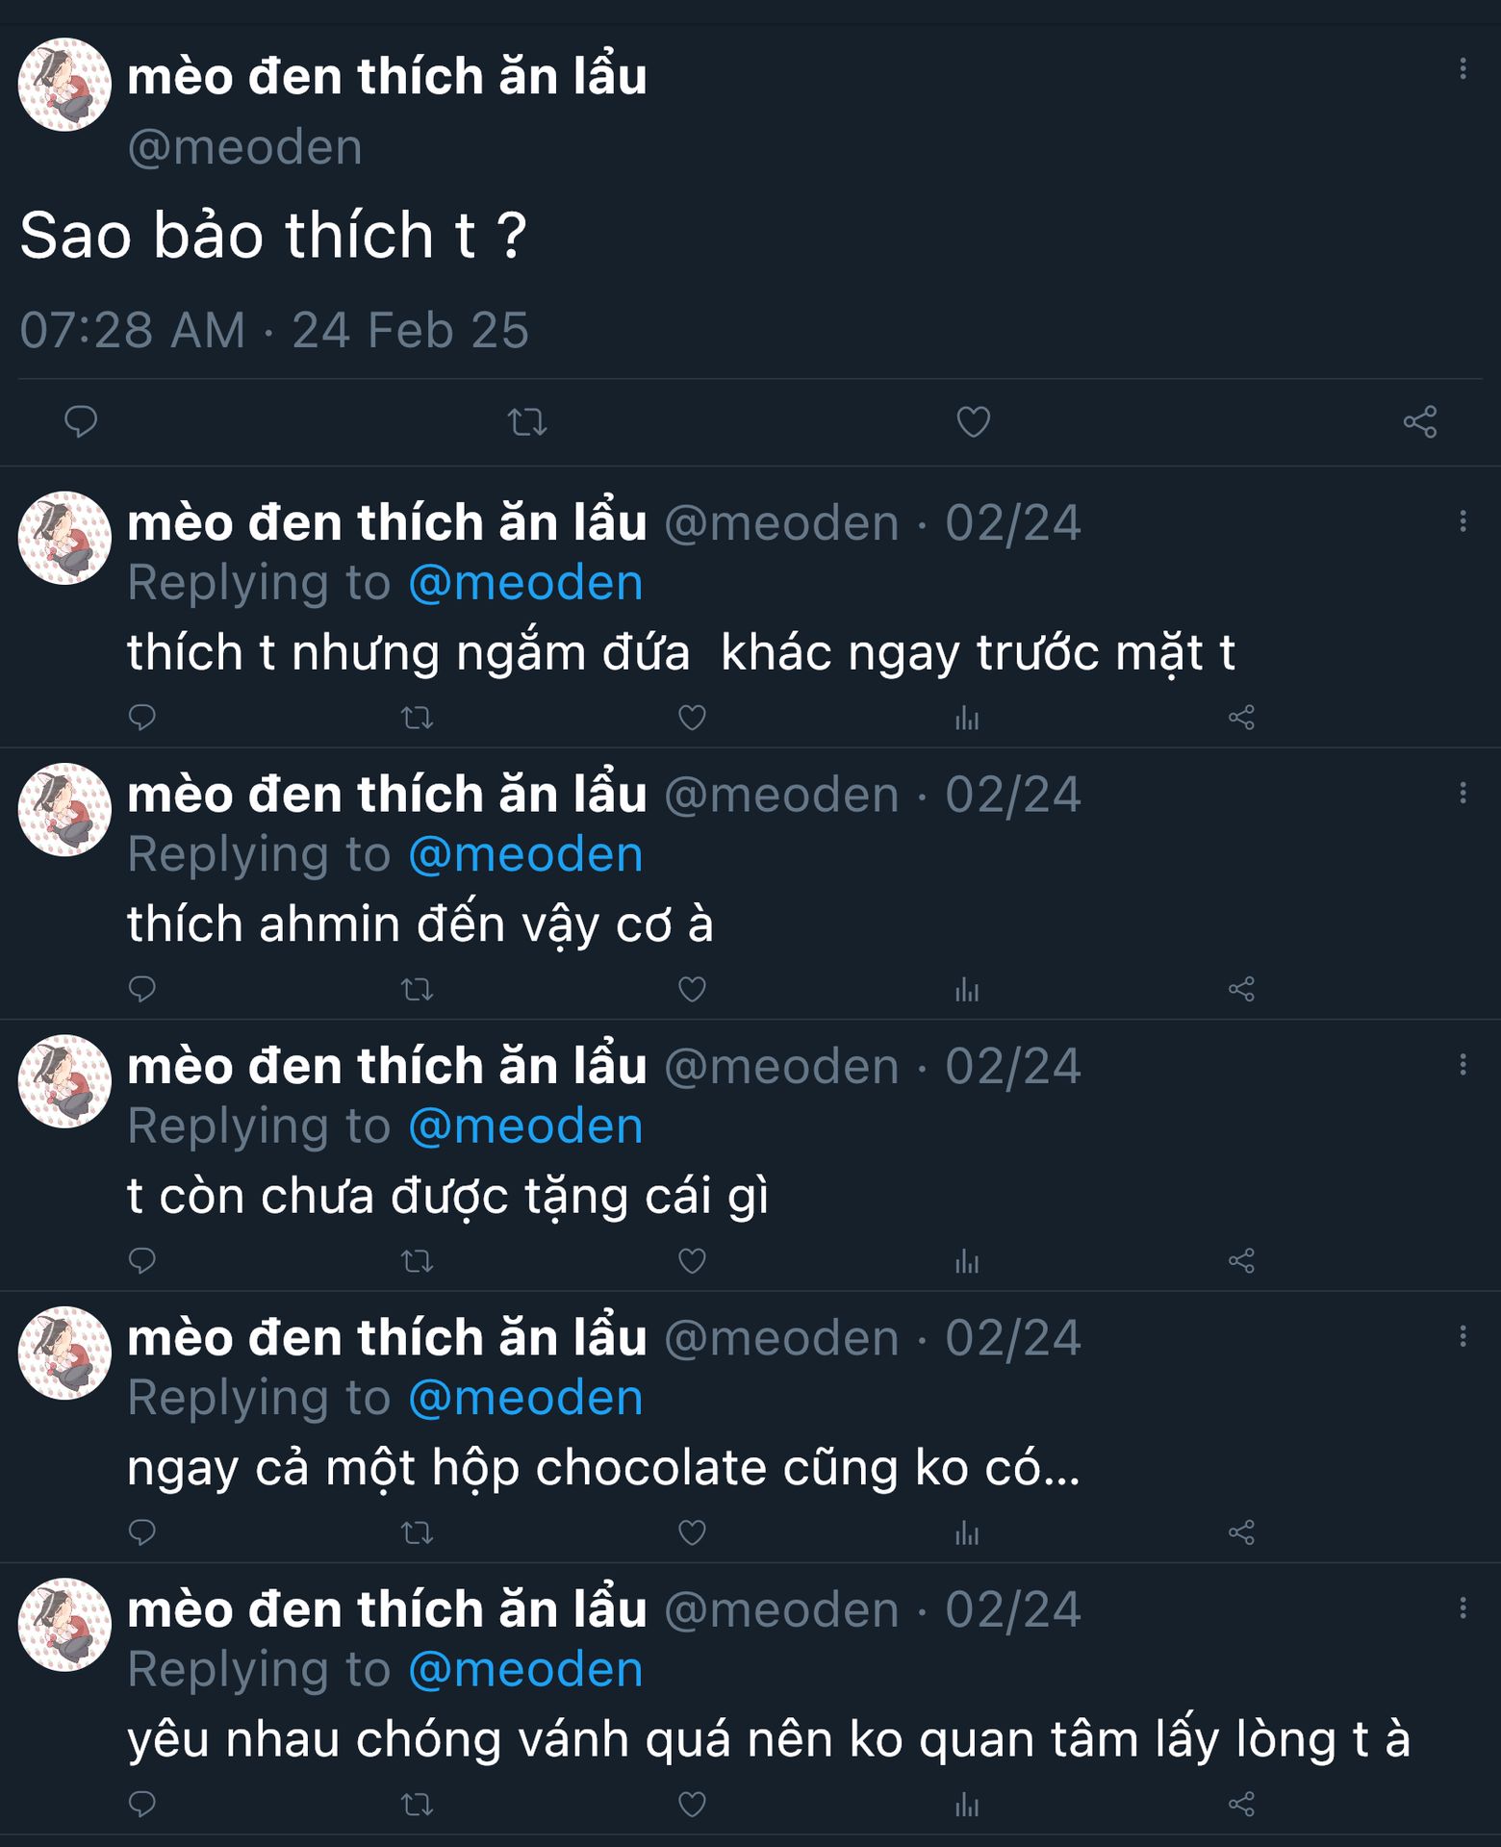Like the main tweet "Sao bảo thích t ?"
This screenshot has height=1847, width=1501.
click(x=973, y=421)
